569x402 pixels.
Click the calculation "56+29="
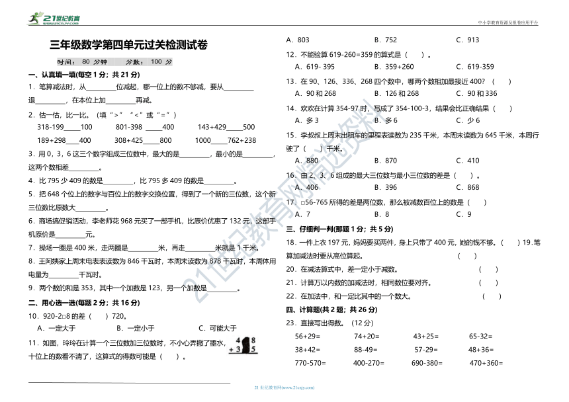pos(308,337)
